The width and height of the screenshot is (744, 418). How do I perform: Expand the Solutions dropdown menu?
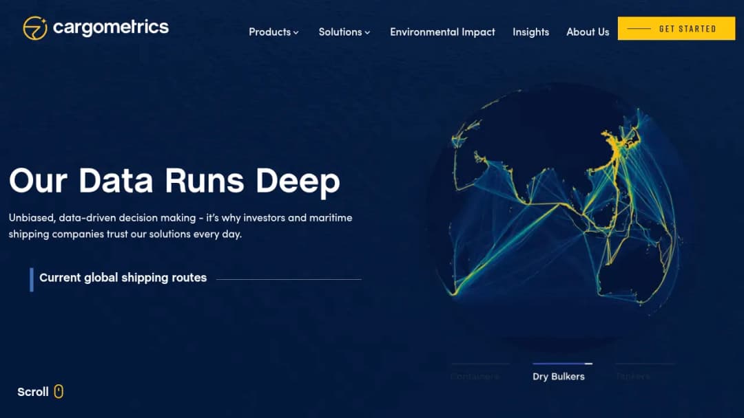[x=344, y=32]
